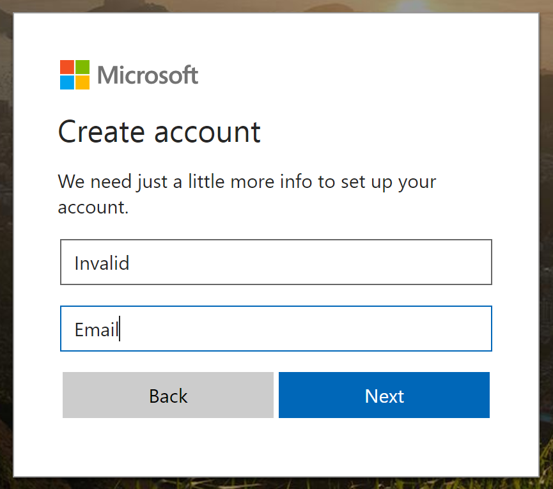Click the Microsoft wordmark text
This screenshot has height=489, width=553.
click(x=148, y=75)
